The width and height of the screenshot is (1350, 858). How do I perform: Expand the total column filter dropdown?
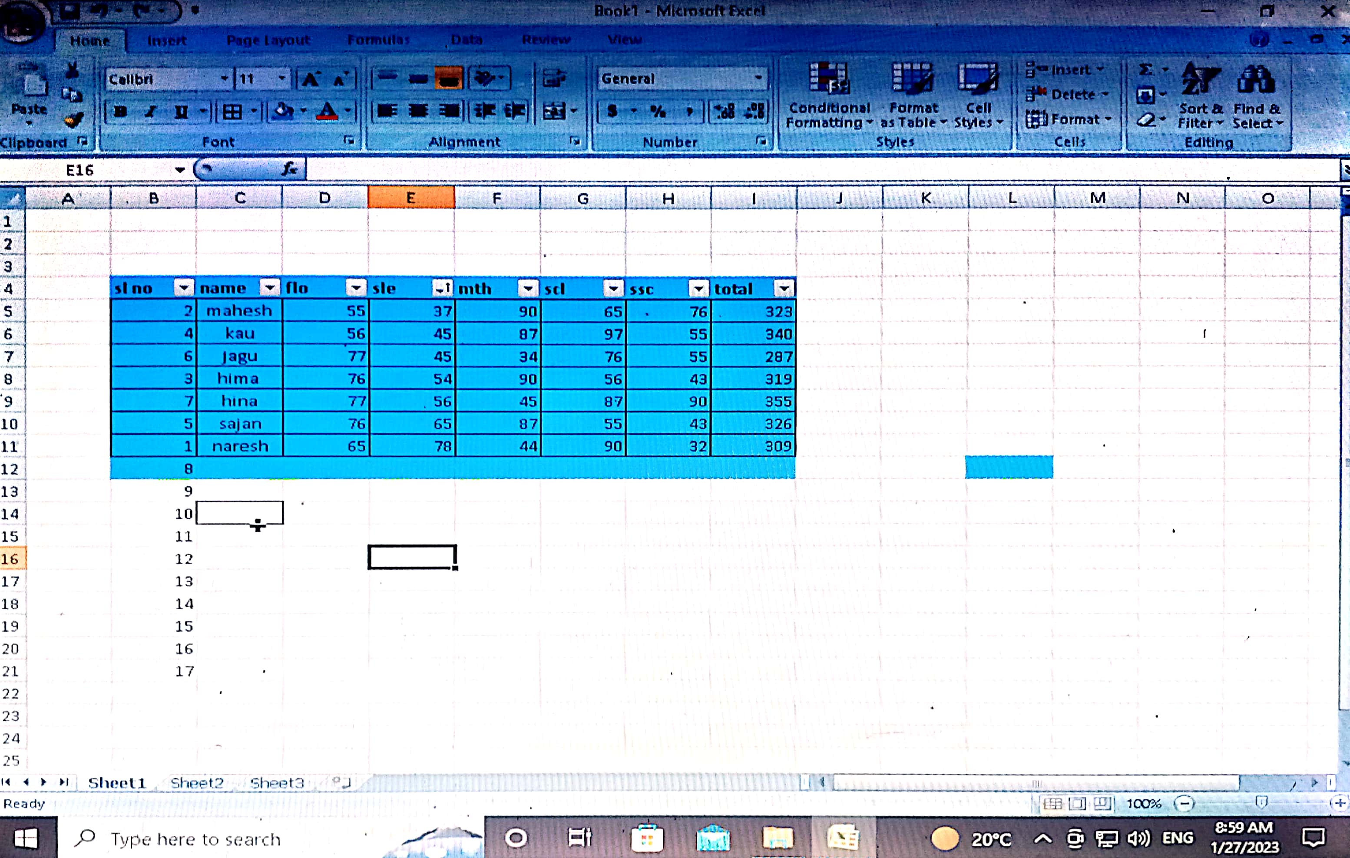click(x=783, y=289)
